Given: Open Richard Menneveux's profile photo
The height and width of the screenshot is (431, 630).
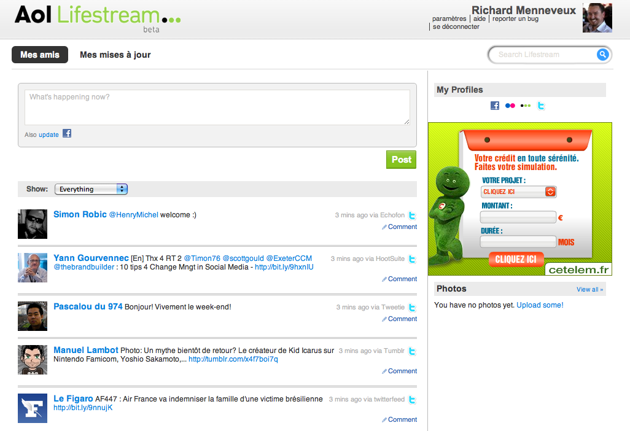Looking at the screenshot, I should click(597, 18).
